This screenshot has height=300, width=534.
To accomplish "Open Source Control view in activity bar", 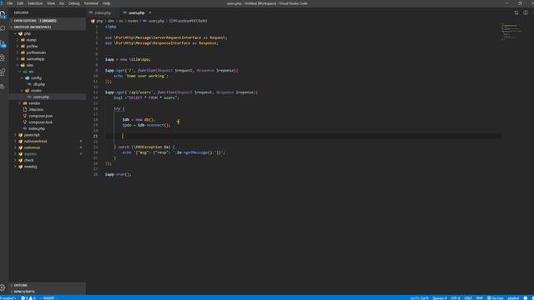I will pos(3,43).
